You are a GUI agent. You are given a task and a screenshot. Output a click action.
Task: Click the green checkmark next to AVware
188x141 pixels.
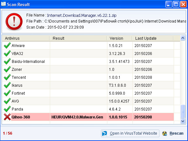tap(7, 45)
